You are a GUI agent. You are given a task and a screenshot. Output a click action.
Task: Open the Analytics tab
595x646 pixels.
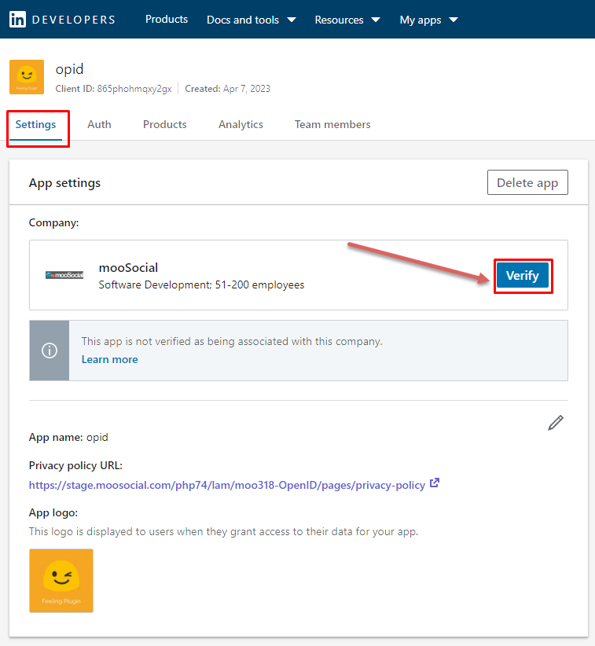point(241,124)
